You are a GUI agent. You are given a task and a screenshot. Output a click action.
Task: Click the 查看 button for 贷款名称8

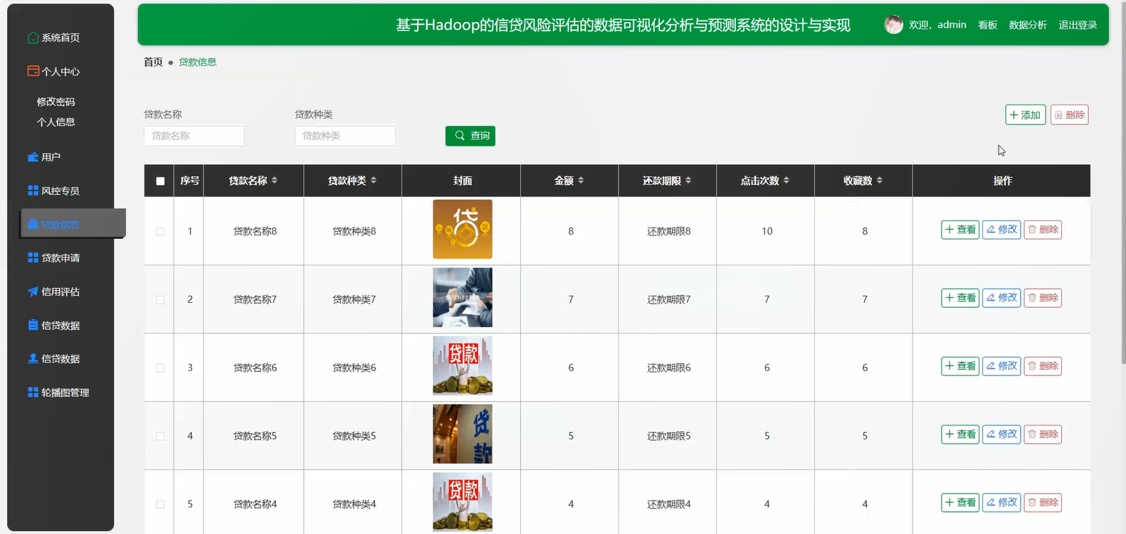960,230
